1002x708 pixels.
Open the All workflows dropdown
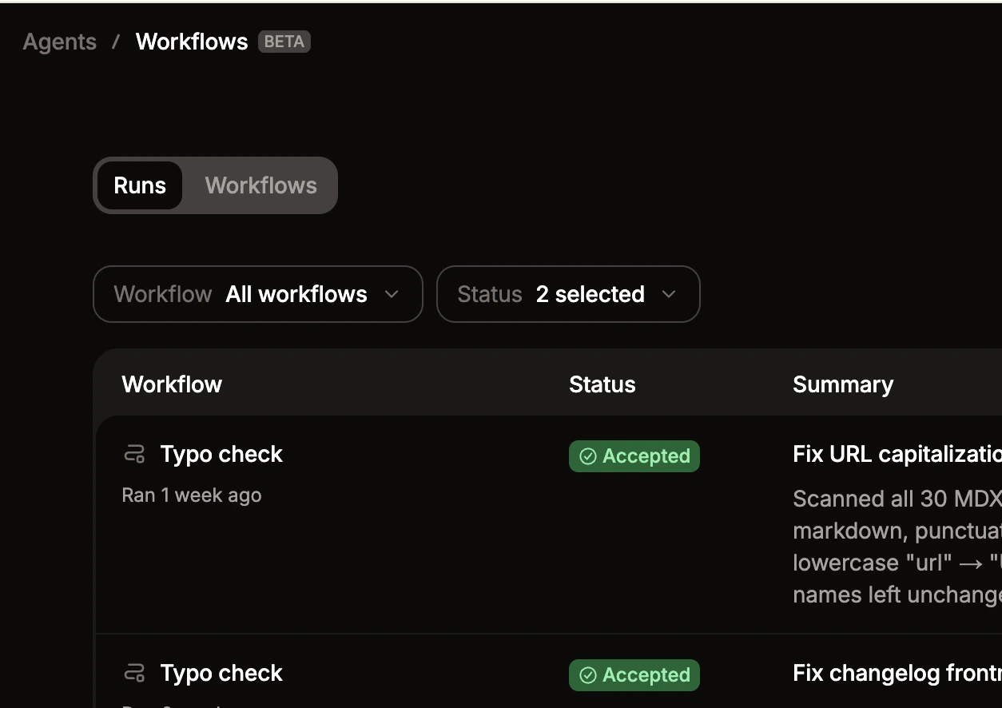[x=296, y=294]
